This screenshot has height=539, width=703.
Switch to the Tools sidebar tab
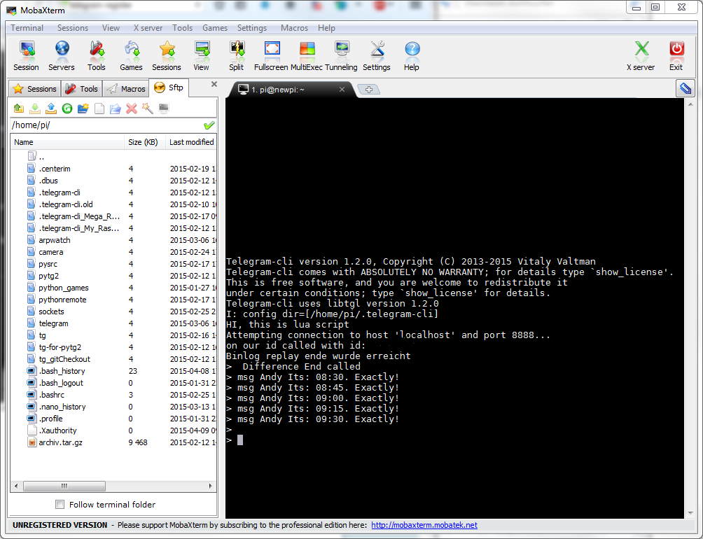coord(82,89)
